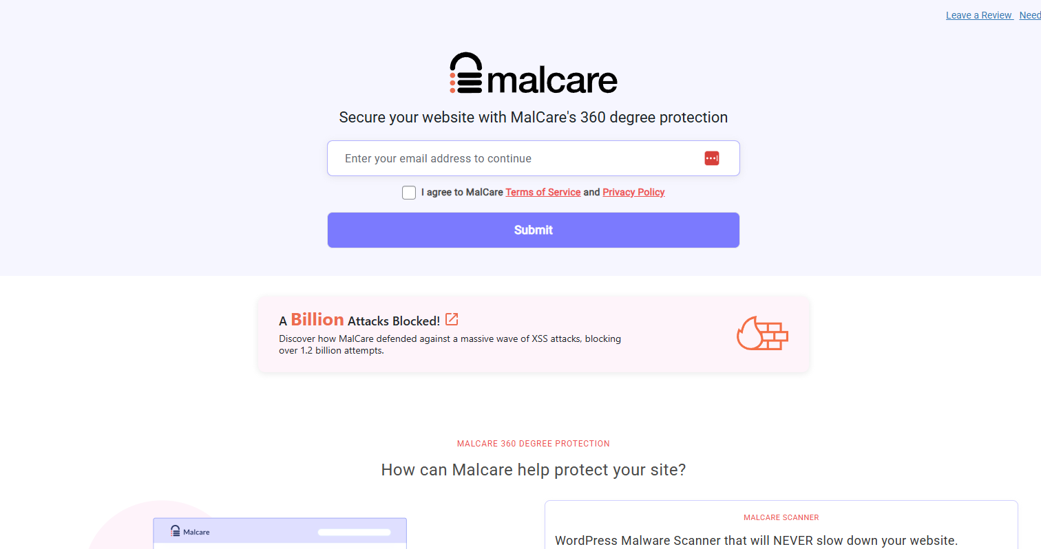Click the firewall flame brick icon
1041x549 pixels.
click(762, 334)
